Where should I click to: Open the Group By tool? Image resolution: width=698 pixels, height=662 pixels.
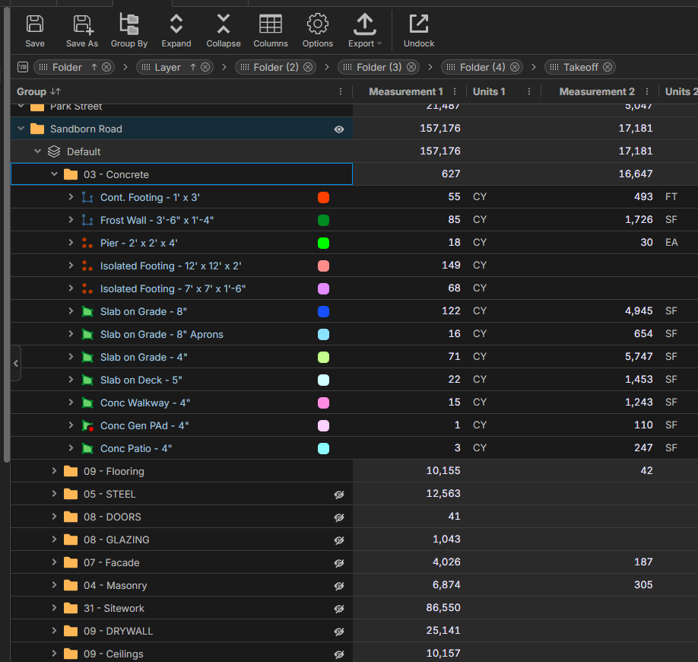tap(129, 24)
